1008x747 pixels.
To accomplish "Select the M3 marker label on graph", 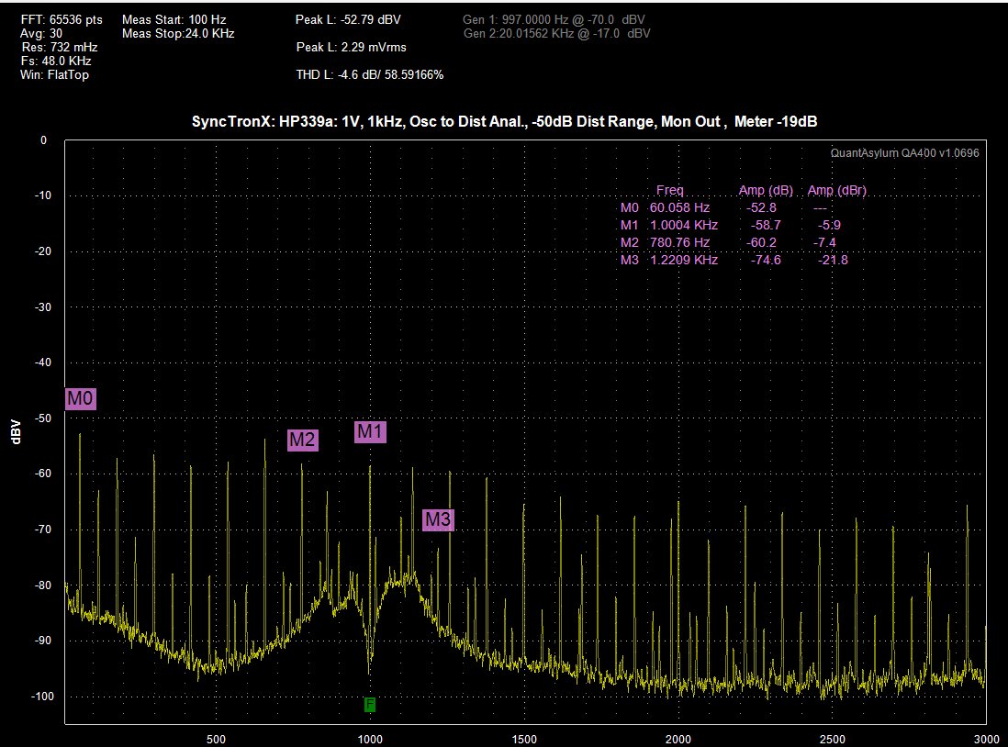I will coord(439,519).
